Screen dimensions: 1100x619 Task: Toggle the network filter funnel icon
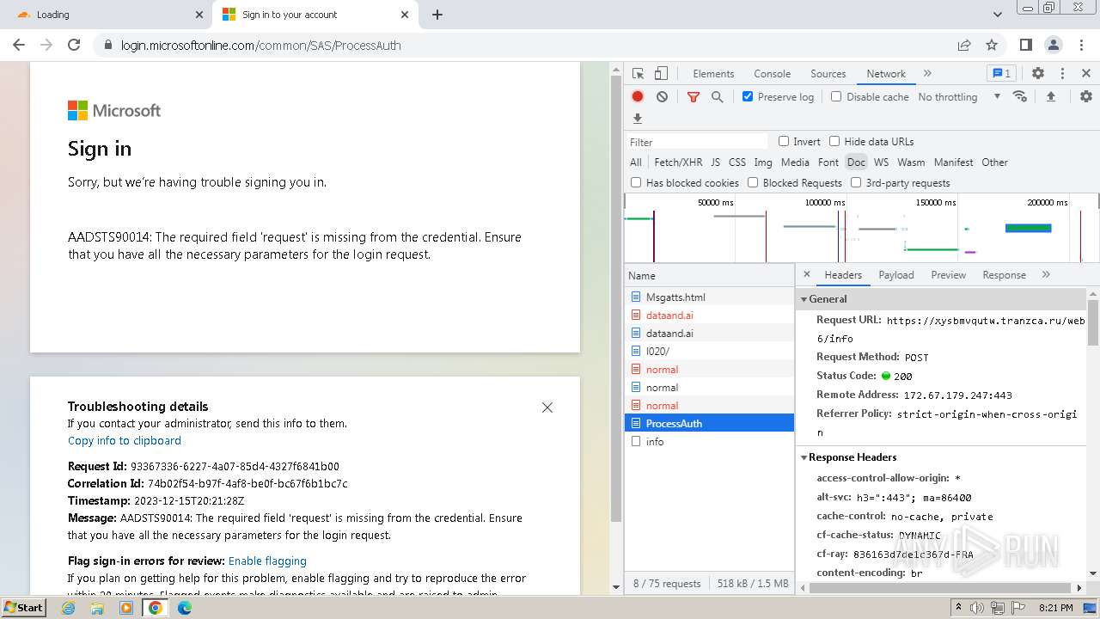[694, 97]
